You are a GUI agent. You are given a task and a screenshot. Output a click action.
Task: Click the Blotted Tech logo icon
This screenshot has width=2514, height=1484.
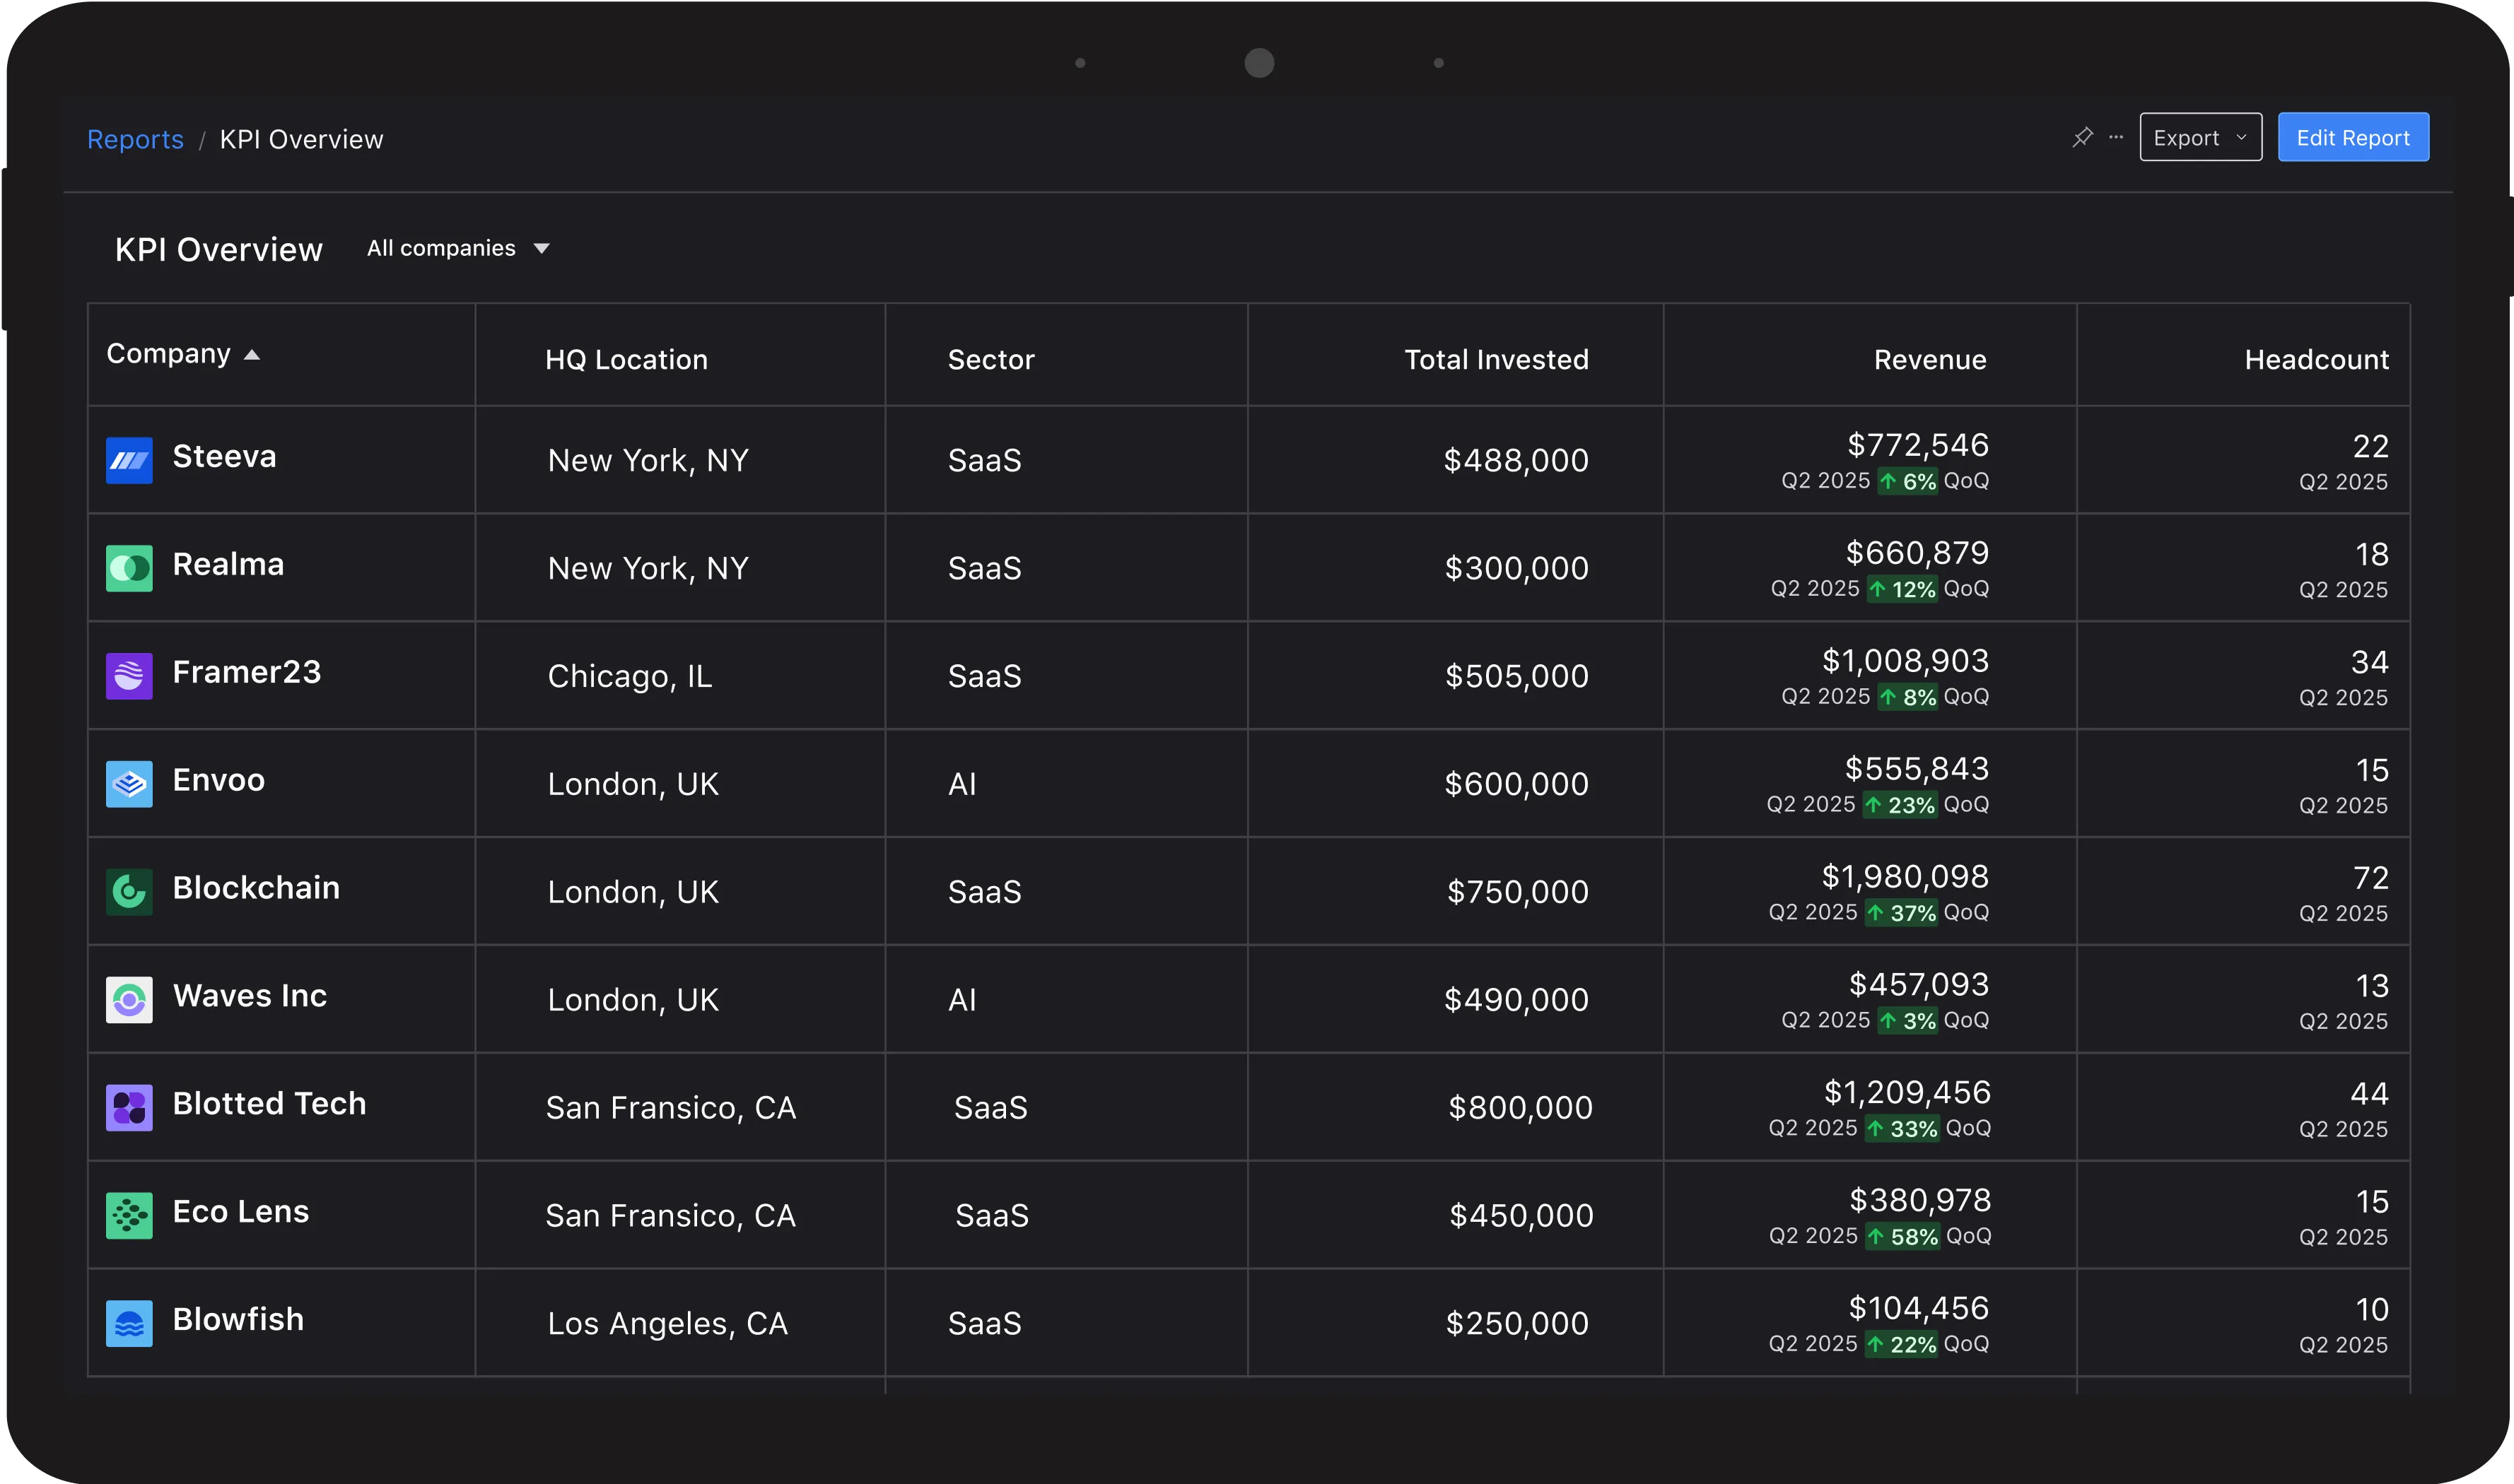pos(129,1107)
